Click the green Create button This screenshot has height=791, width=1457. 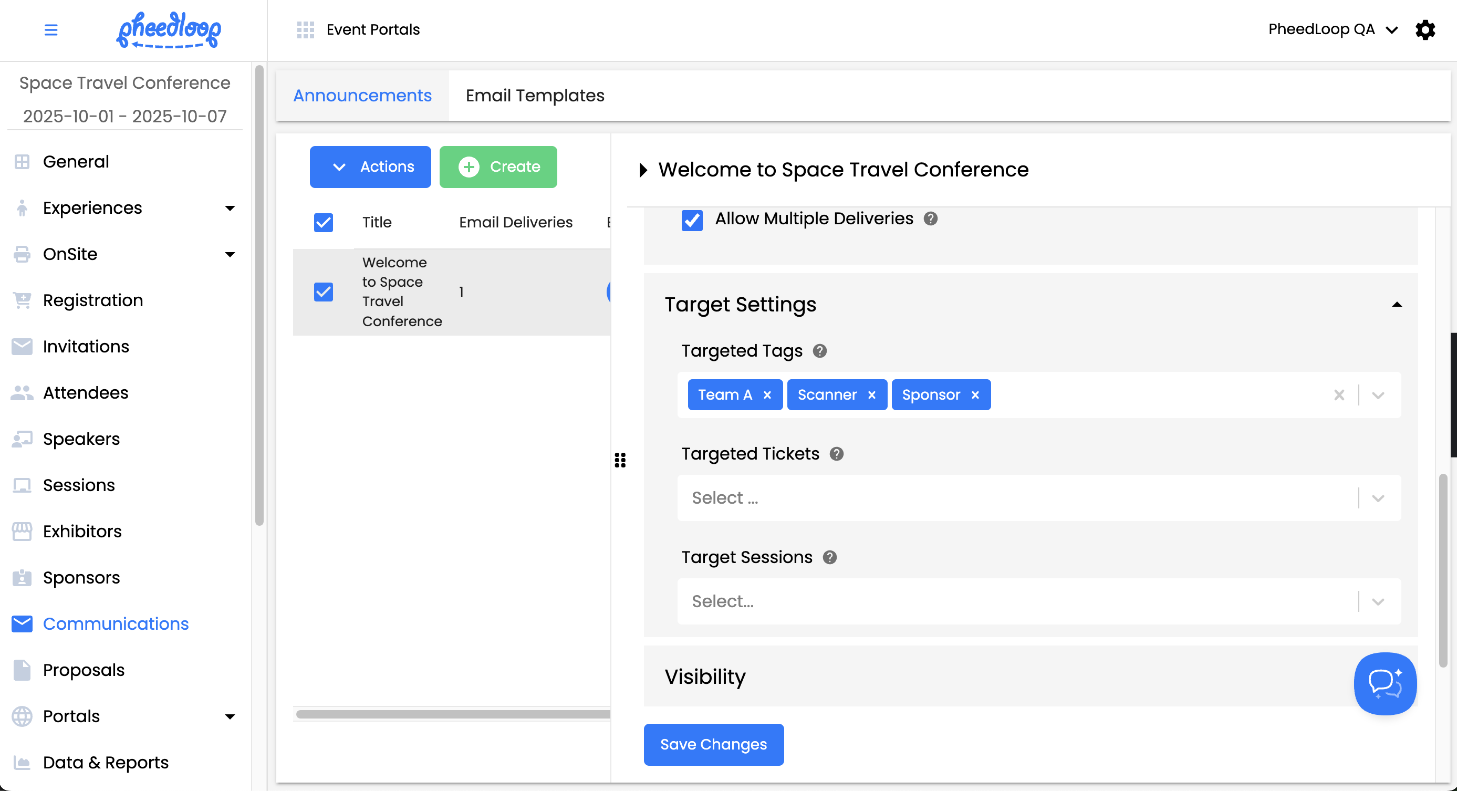498,167
